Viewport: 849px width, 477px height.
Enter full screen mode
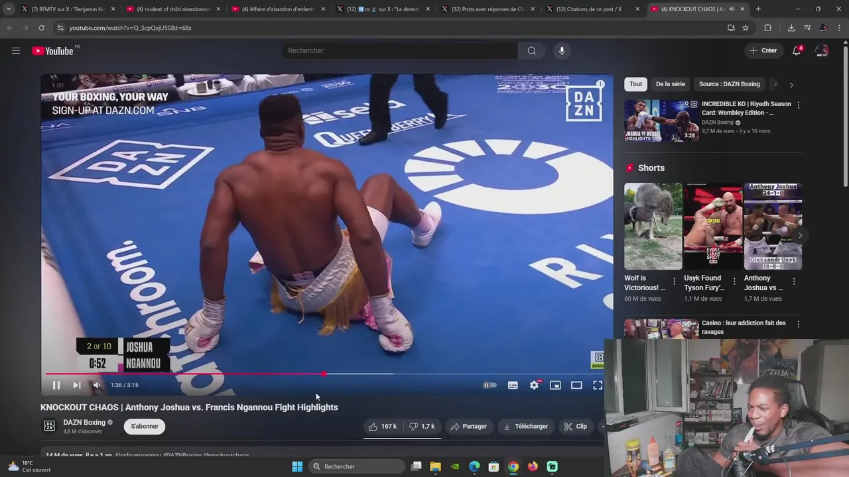598,385
